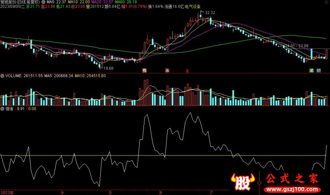Click the volume MA5: 200668.34 label
330x195 pixels.
pos(59,76)
